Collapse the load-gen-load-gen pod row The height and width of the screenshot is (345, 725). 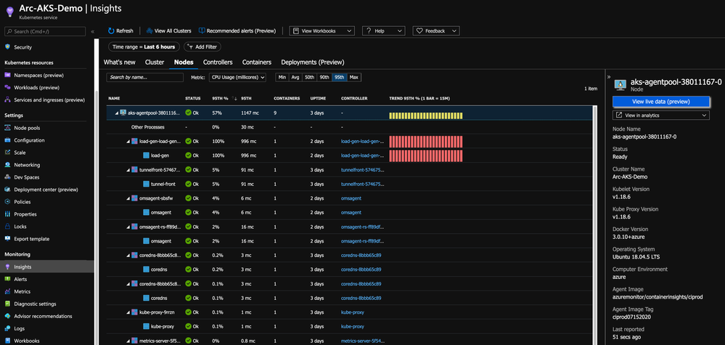(x=128, y=141)
